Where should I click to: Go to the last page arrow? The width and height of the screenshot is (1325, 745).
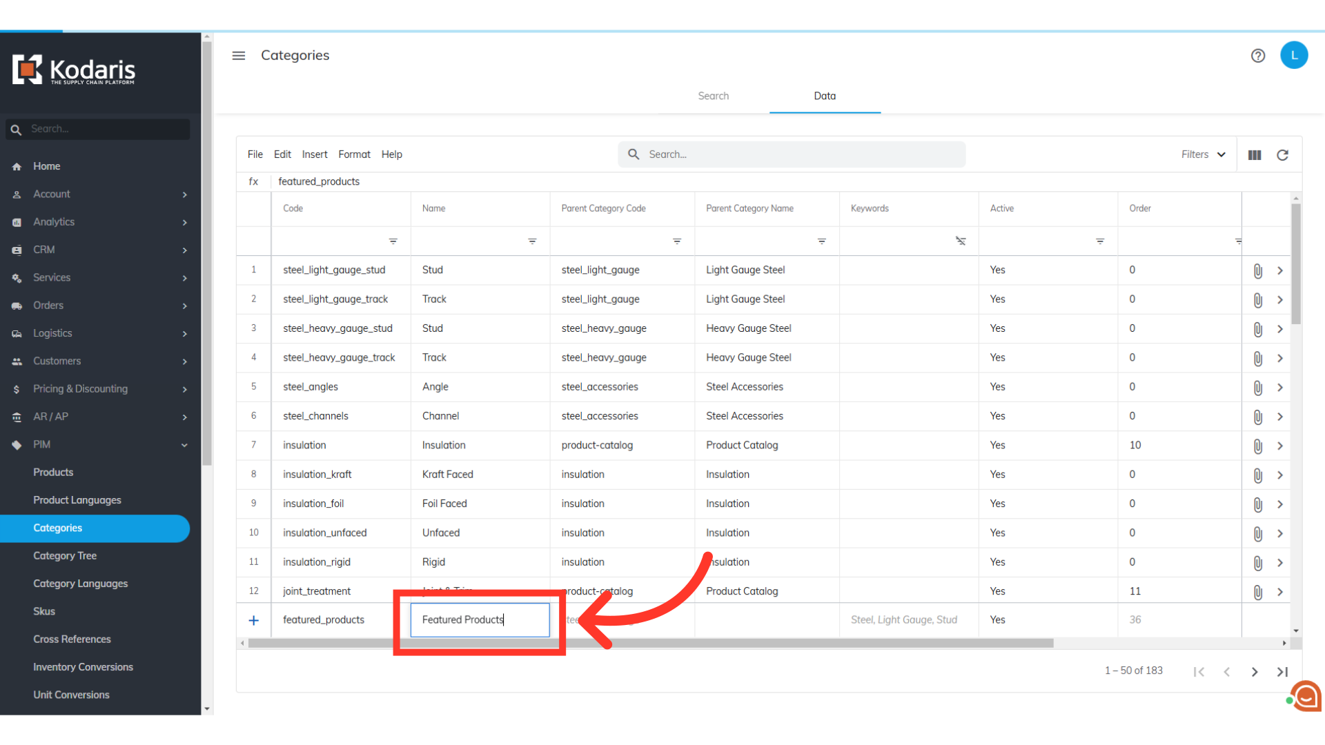pos(1282,672)
